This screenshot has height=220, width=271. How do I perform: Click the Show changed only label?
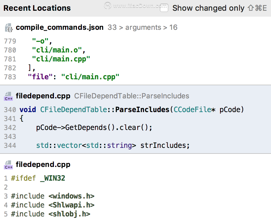tap(208, 8)
